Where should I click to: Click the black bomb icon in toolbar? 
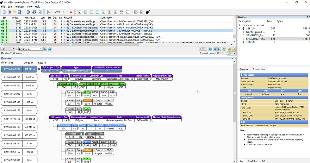148,12
